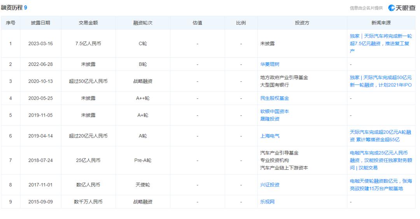420x219 pixels.
Task: Click the 融资历程 section heading
Action: [x=12, y=7]
